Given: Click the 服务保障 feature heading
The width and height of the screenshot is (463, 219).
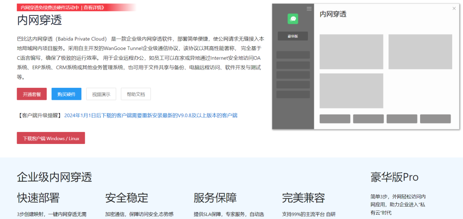Looking at the screenshot, I should (x=215, y=198).
